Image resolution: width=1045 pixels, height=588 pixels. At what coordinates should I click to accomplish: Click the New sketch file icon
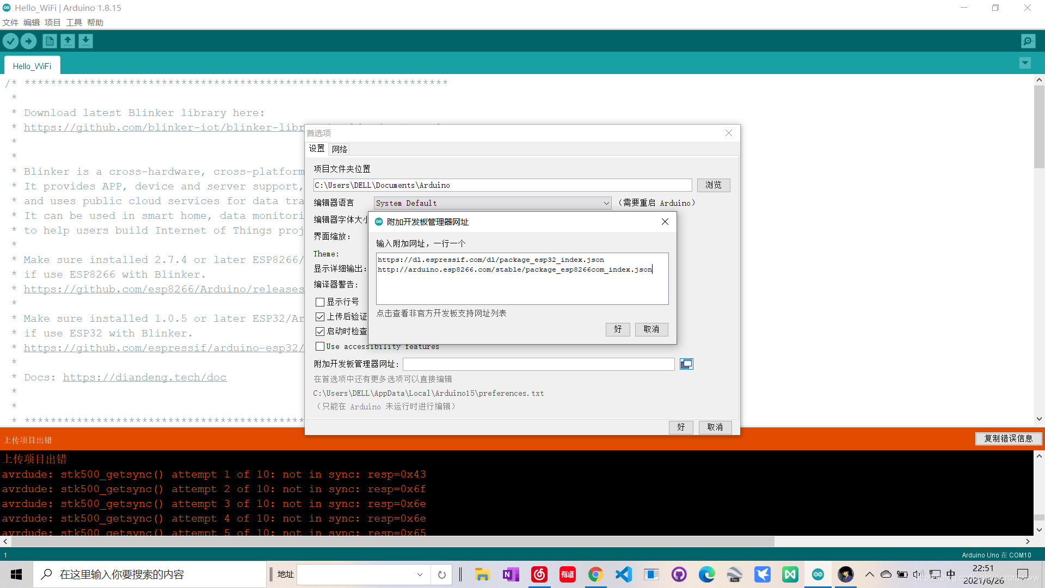[x=50, y=41]
